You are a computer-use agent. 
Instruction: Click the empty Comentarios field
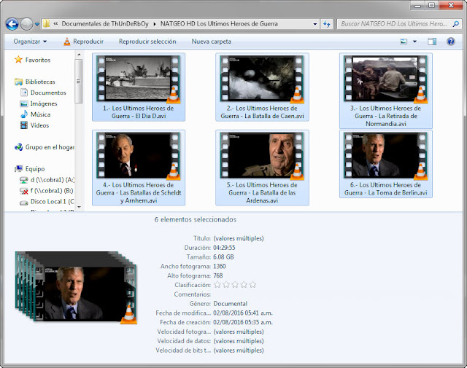[239, 294]
